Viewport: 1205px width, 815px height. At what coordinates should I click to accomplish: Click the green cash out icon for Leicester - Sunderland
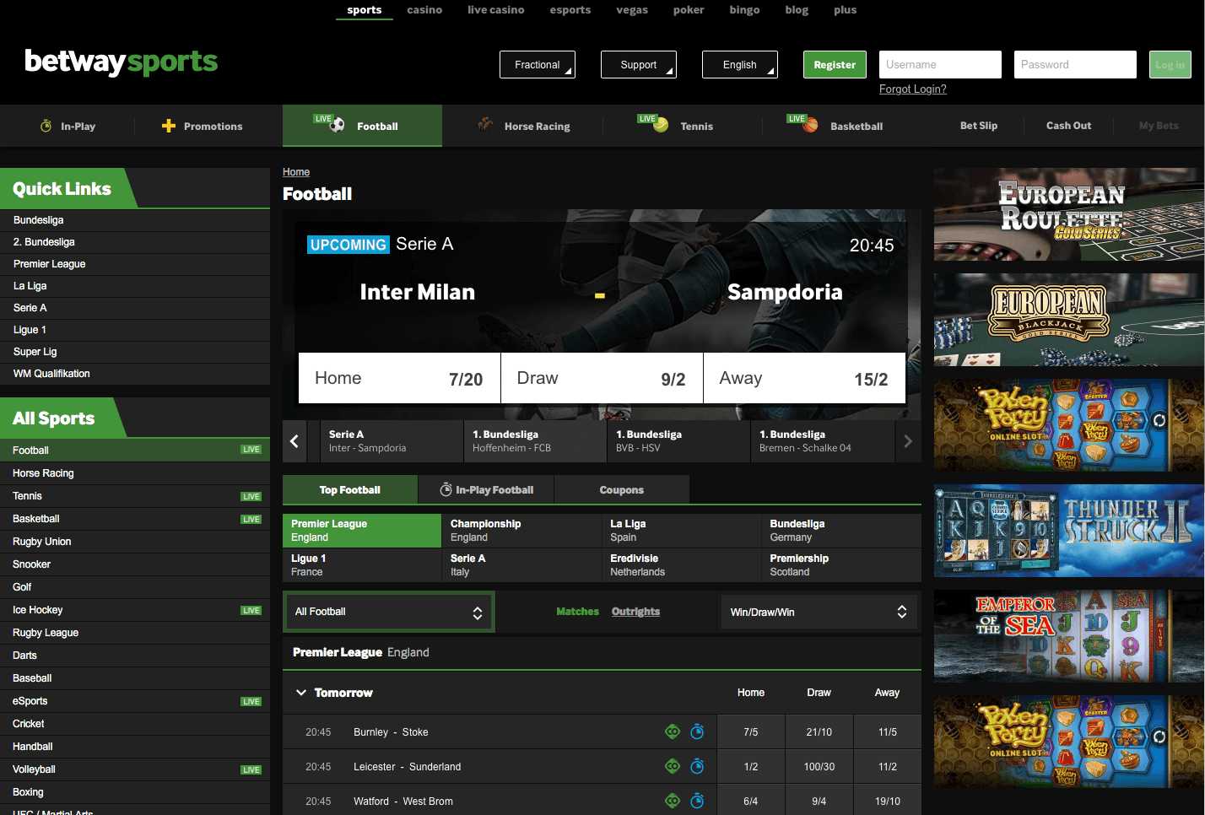(x=673, y=766)
